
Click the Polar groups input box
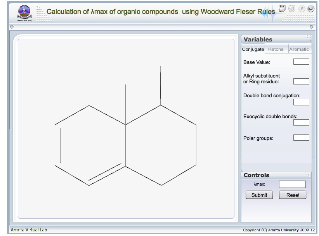click(x=301, y=137)
